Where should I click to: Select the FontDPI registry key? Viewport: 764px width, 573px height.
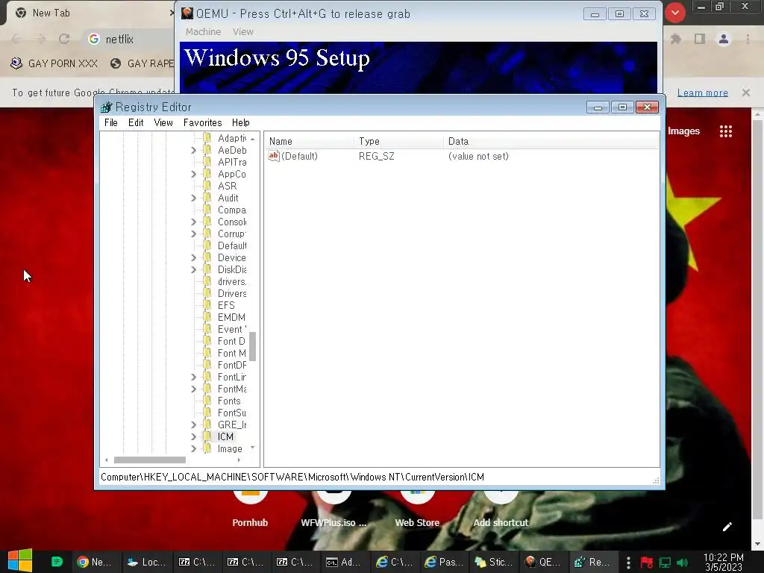point(232,365)
